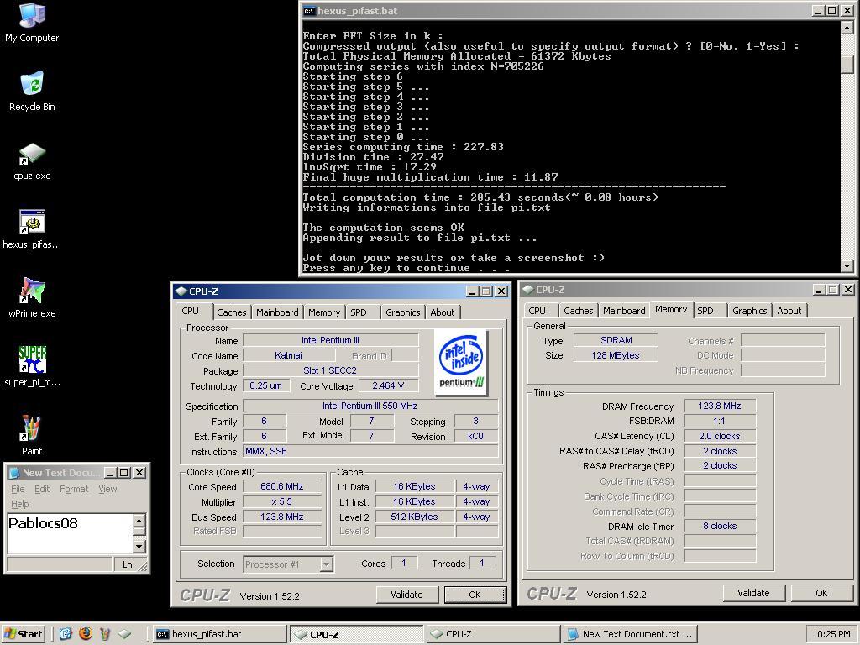860x645 pixels.
Task: Click the Notepad scrollbar up arrow
Action: coord(139,521)
